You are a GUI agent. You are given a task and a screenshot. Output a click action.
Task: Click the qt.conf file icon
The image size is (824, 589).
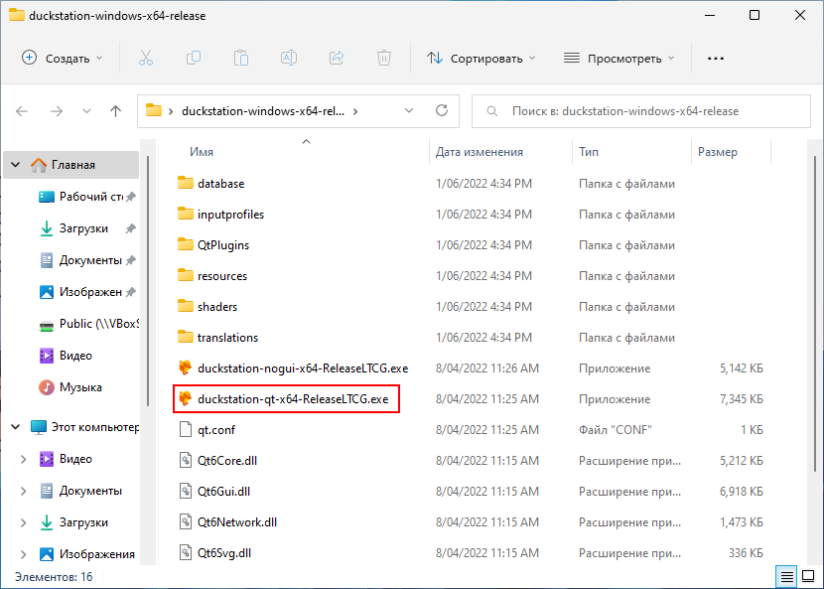pos(186,430)
